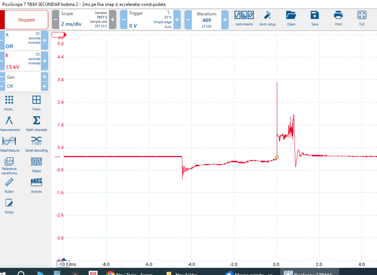
Task: Save the current capture
Action: click(314, 19)
